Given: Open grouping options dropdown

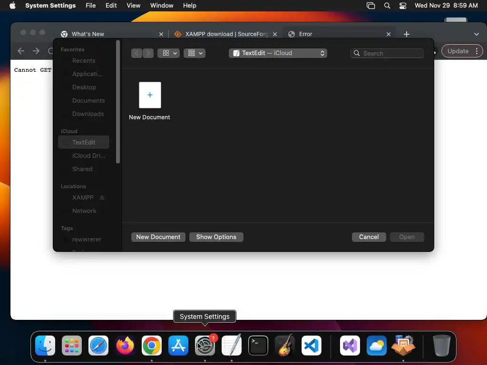Looking at the screenshot, I should (x=195, y=53).
